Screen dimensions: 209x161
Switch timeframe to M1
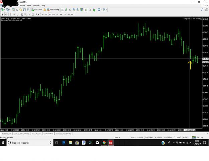pyautogui.click(x=42, y=14)
